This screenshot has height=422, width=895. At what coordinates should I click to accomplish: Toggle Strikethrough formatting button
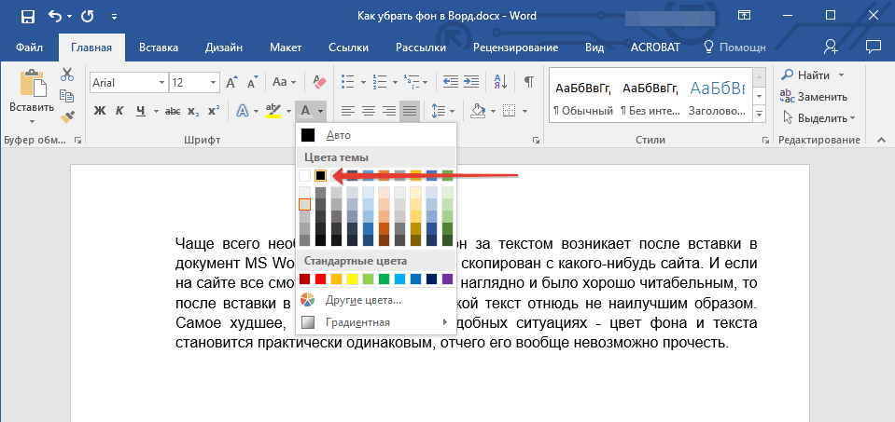(x=173, y=111)
